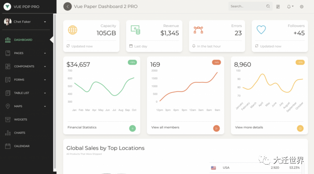Click the yellow View more details button
This screenshot has width=314, height=174.
300,128
